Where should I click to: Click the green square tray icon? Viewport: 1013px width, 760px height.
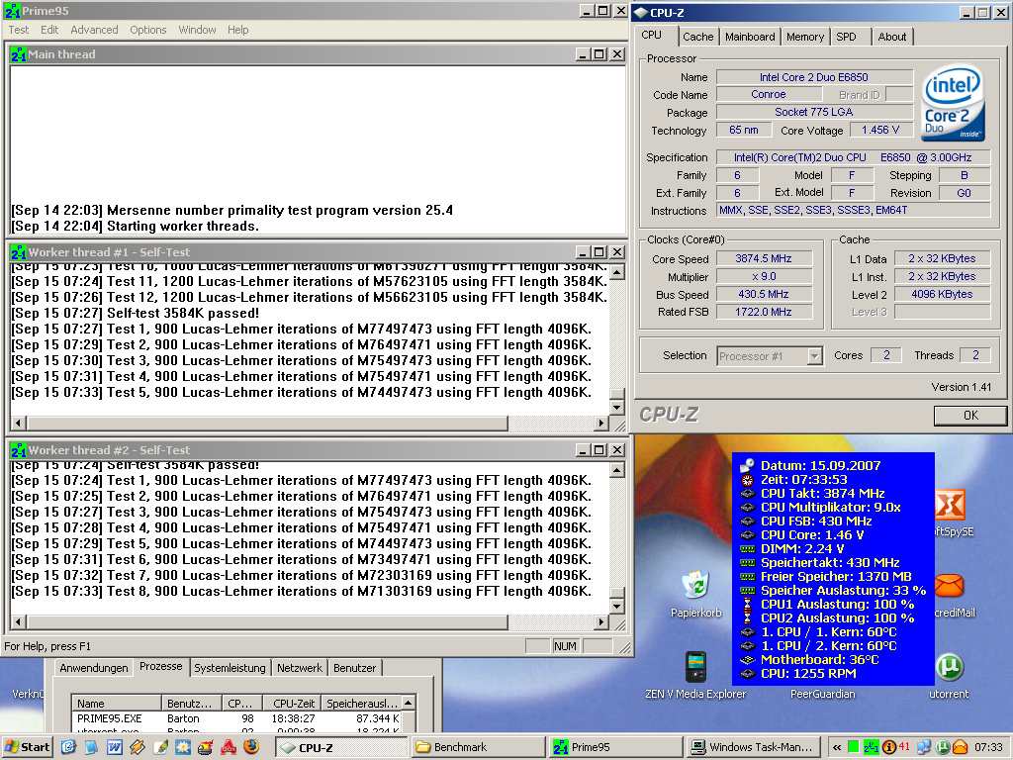tap(853, 747)
